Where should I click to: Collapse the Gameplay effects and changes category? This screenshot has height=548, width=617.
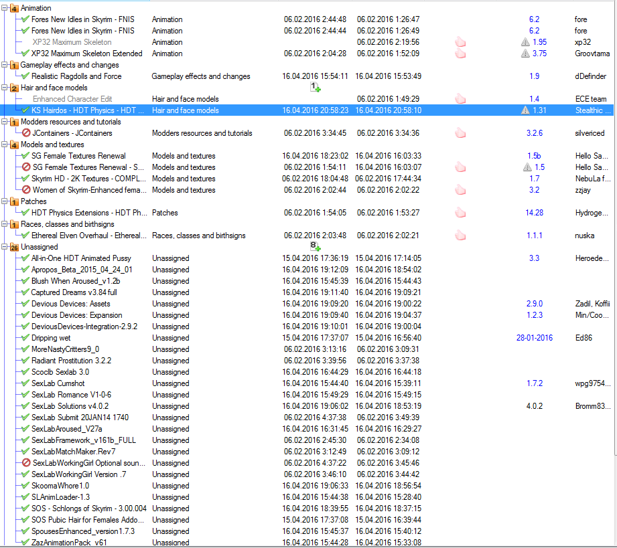(x=4, y=65)
